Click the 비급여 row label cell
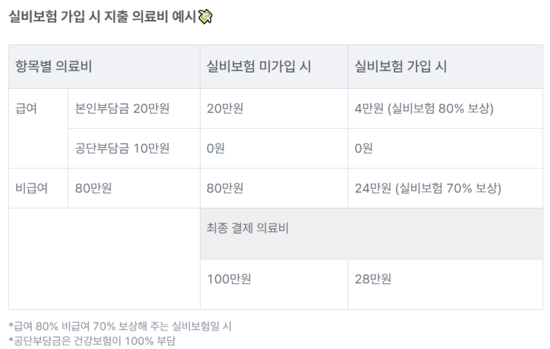The width and height of the screenshot is (550, 349). pyautogui.click(x=38, y=188)
